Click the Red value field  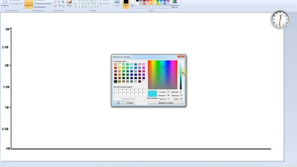(181, 92)
